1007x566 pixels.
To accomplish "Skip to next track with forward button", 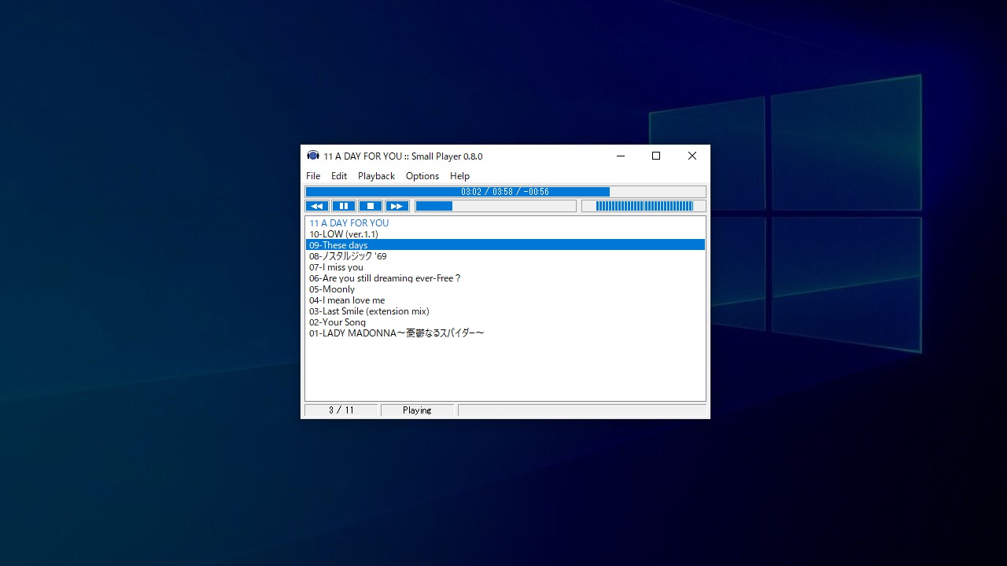I will (x=397, y=206).
